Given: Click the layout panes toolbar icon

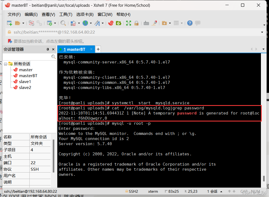Looking at the screenshot, I should pyautogui.click(x=176, y=23).
